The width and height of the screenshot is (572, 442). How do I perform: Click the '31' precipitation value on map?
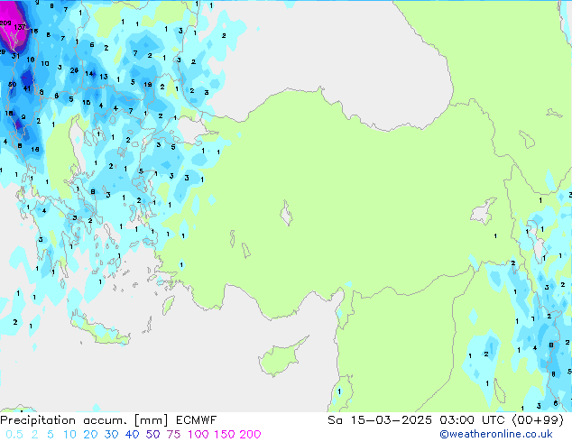tap(15, 56)
